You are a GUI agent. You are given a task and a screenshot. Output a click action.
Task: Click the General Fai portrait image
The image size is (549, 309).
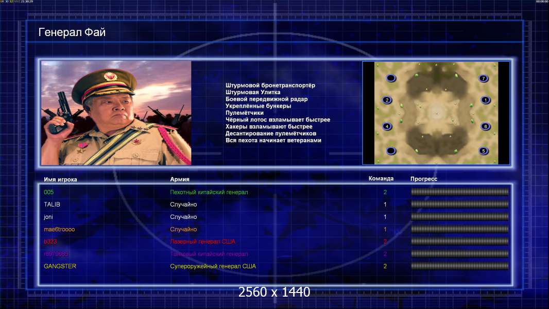tap(116, 113)
